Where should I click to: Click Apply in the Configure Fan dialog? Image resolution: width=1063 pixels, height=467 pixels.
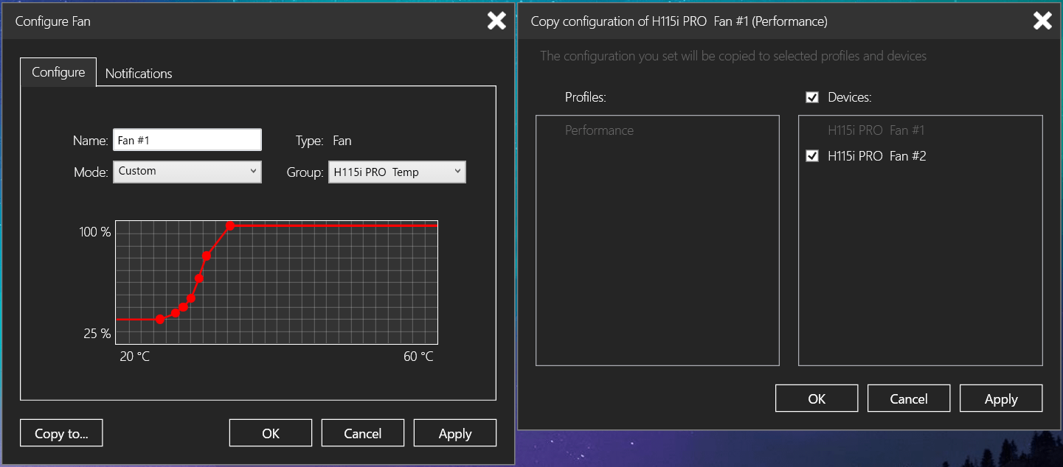(455, 433)
